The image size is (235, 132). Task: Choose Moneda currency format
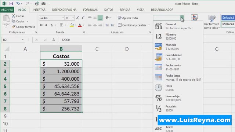coord(178,47)
